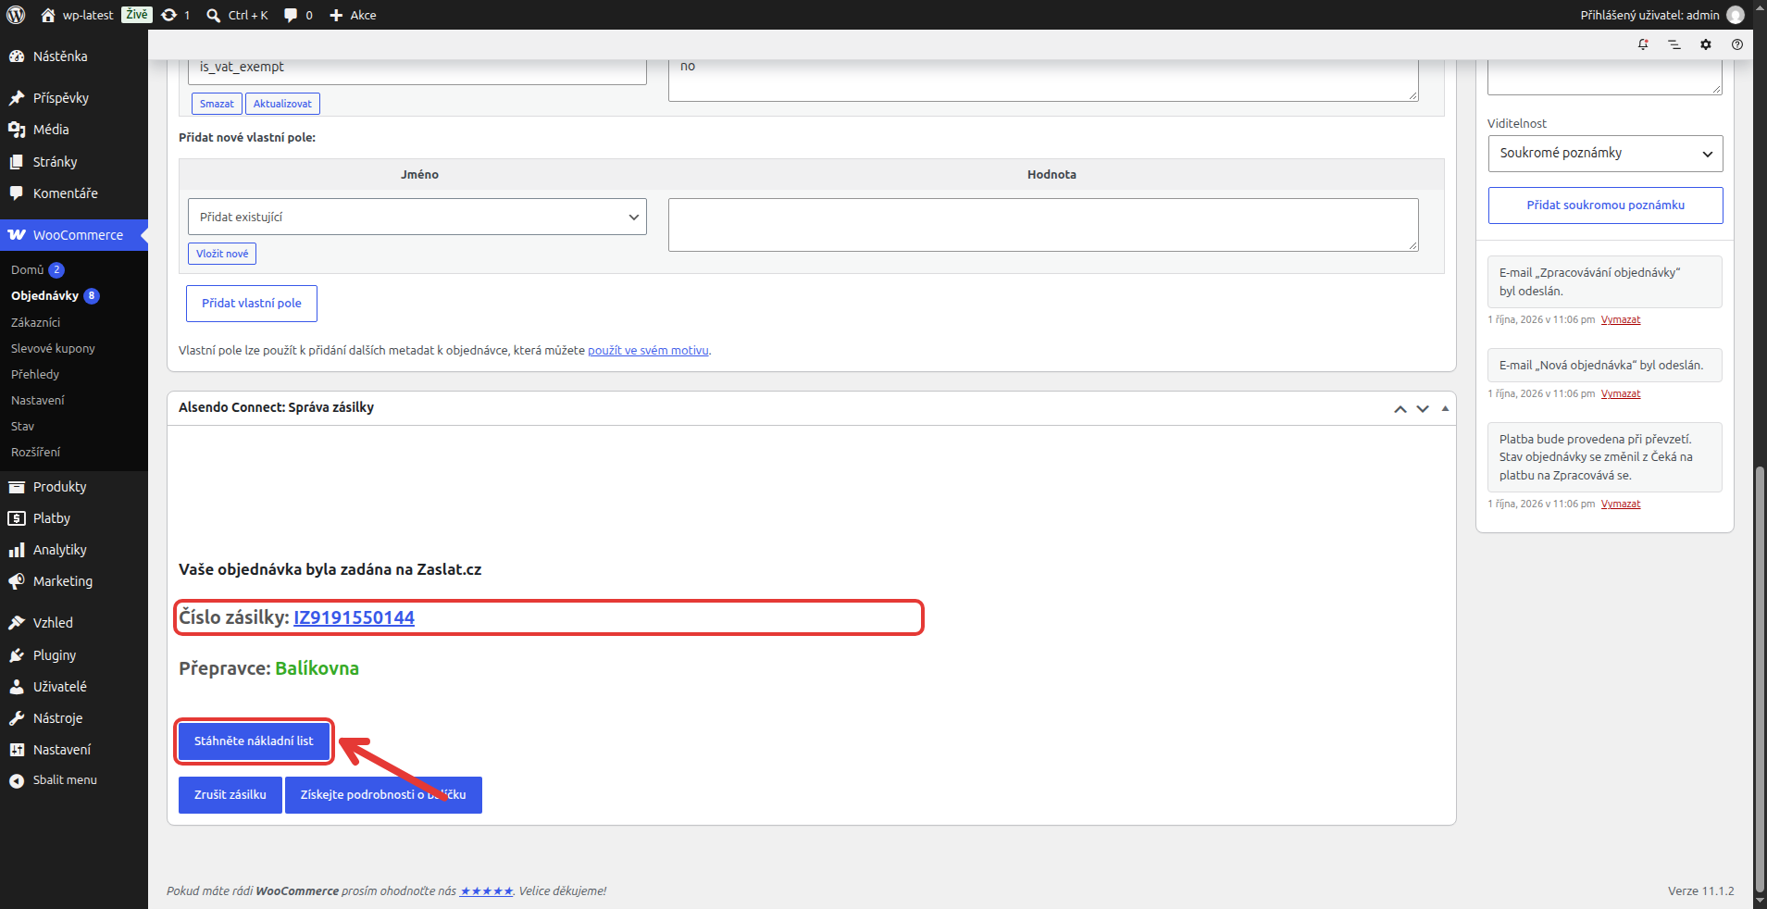Open the WordPress logo menu
The width and height of the screenshot is (1767, 909).
point(16,15)
